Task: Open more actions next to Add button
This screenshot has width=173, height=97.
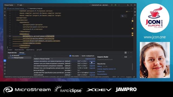Action: 131,57
